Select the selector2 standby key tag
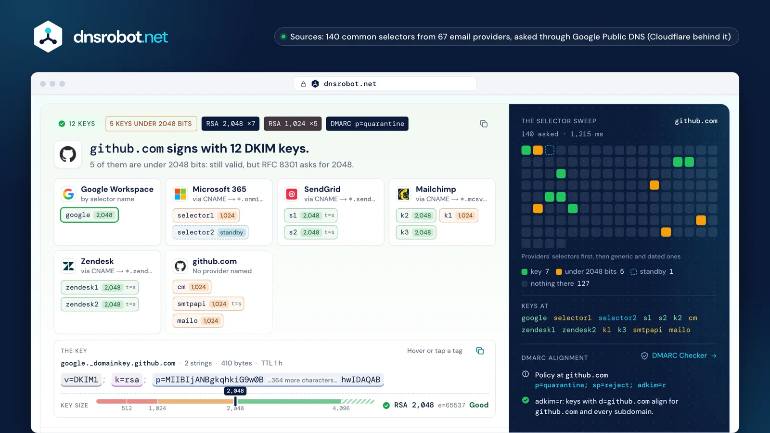This screenshot has width=770, height=433. pos(210,232)
